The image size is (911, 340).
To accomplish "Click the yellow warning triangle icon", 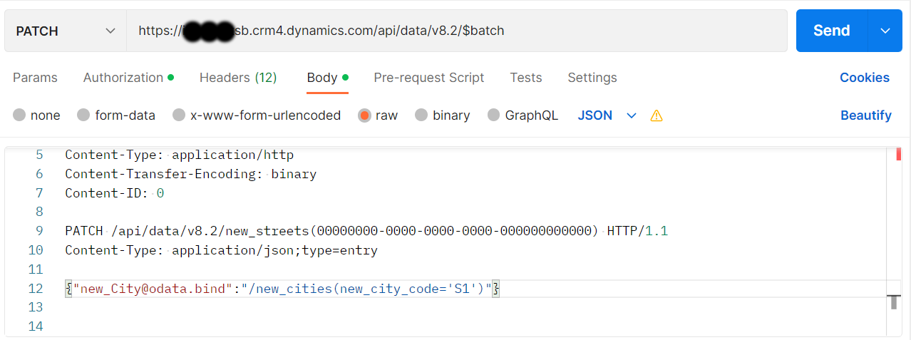I will [x=657, y=115].
